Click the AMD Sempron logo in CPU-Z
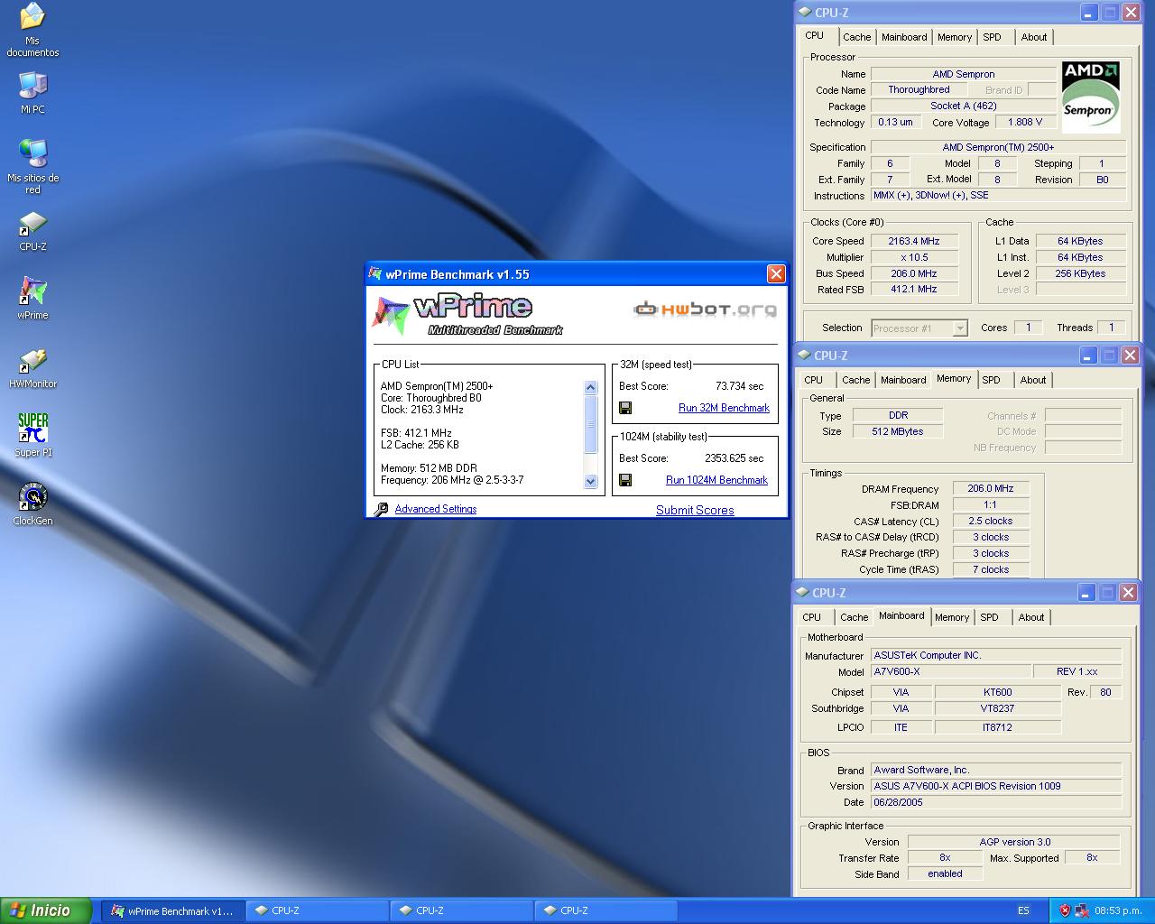1155x924 pixels. pyautogui.click(x=1091, y=97)
